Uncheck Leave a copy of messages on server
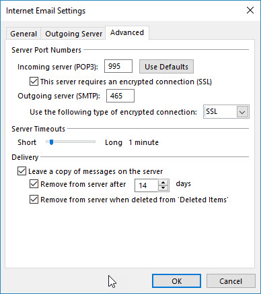Image resolution: width=261 pixels, height=294 pixels. point(22,171)
